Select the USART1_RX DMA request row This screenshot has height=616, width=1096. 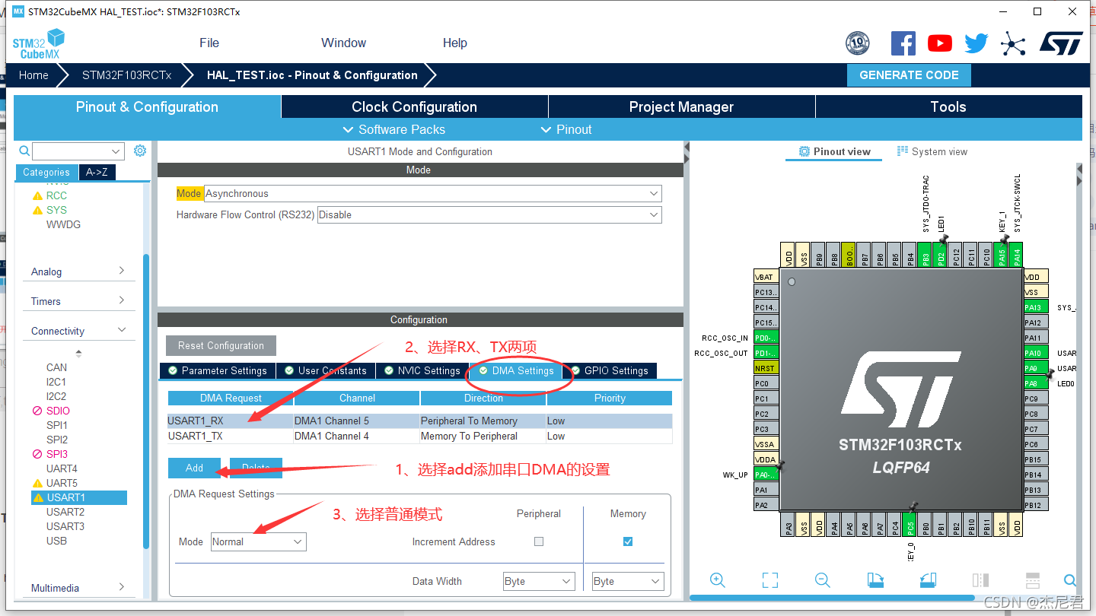coord(420,421)
